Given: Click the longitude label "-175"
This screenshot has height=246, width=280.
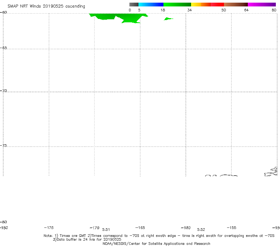Looking at the screenshot, I should pos(49,227).
